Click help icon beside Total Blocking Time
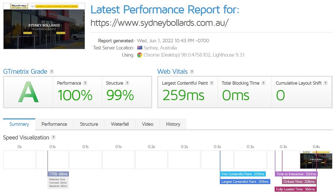 (263, 83)
